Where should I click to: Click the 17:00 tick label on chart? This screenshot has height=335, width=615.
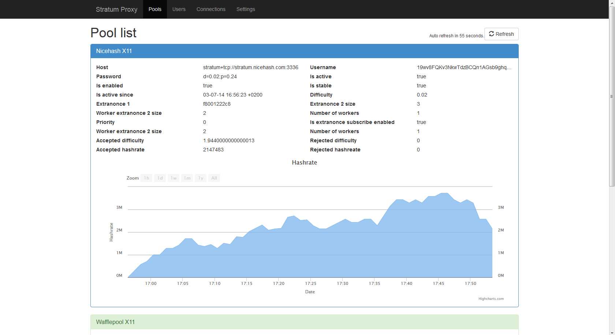[x=151, y=283]
